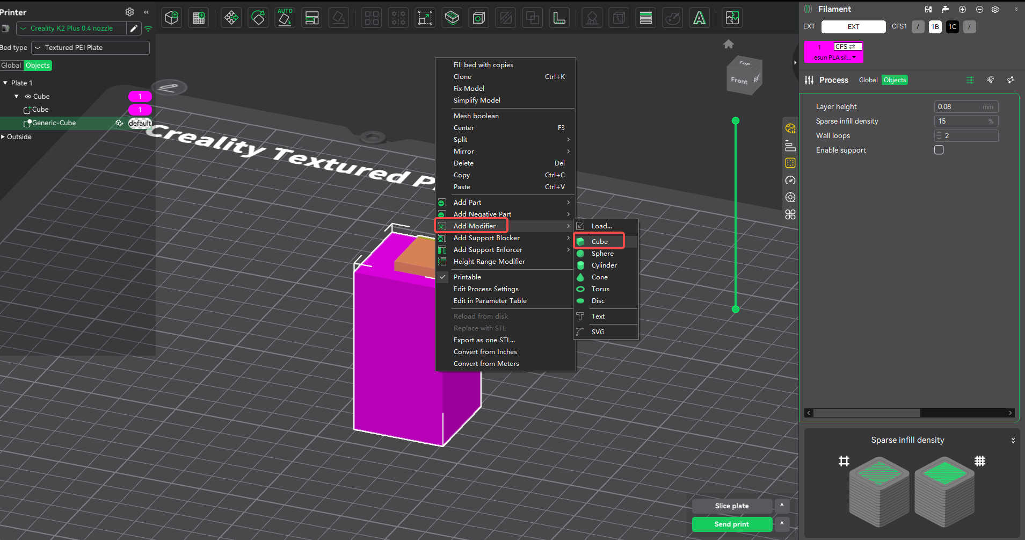Select the Rotate tool in the toolbar

click(258, 18)
